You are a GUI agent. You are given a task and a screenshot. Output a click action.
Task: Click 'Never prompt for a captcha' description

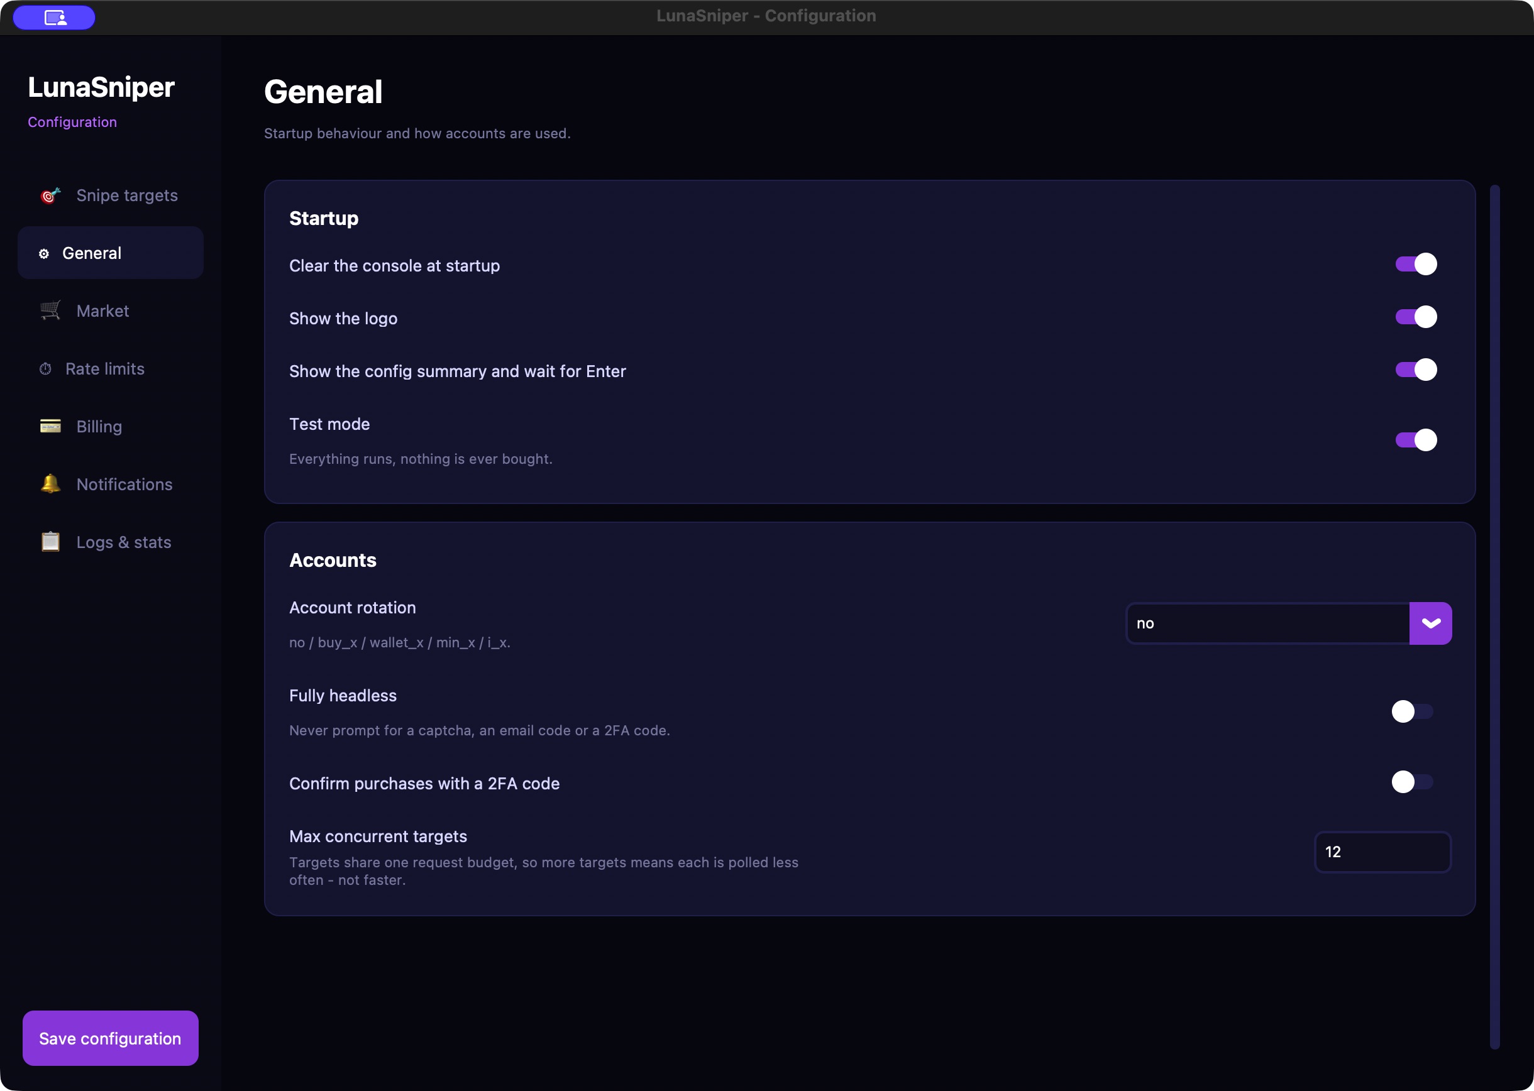[x=480, y=730]
